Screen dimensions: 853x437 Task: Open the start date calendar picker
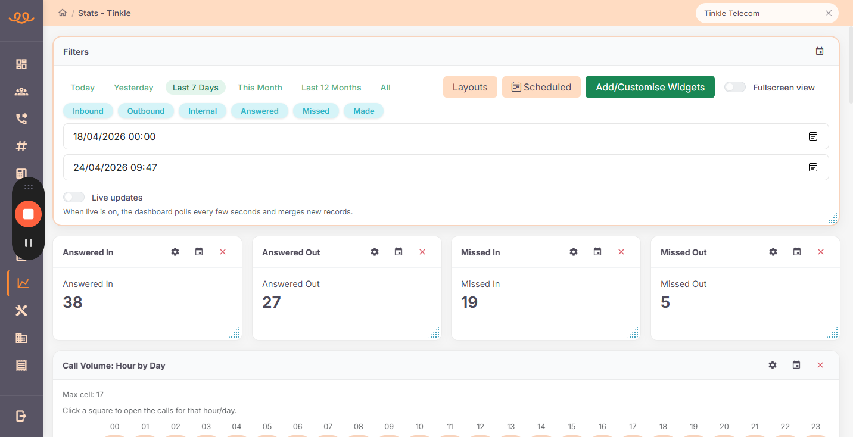[812, 136]
